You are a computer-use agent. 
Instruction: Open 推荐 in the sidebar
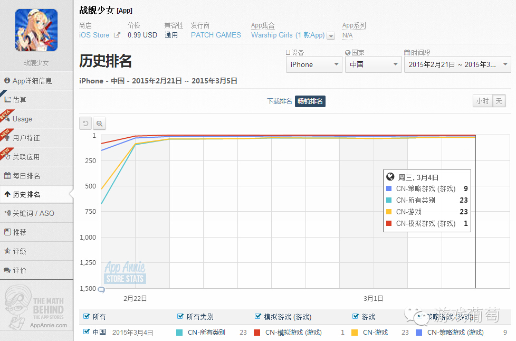36,232
